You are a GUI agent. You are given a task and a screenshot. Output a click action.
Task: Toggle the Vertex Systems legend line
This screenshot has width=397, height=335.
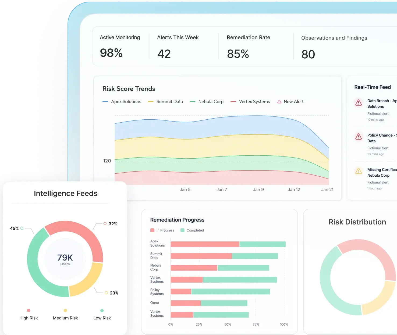pos(233,102)
